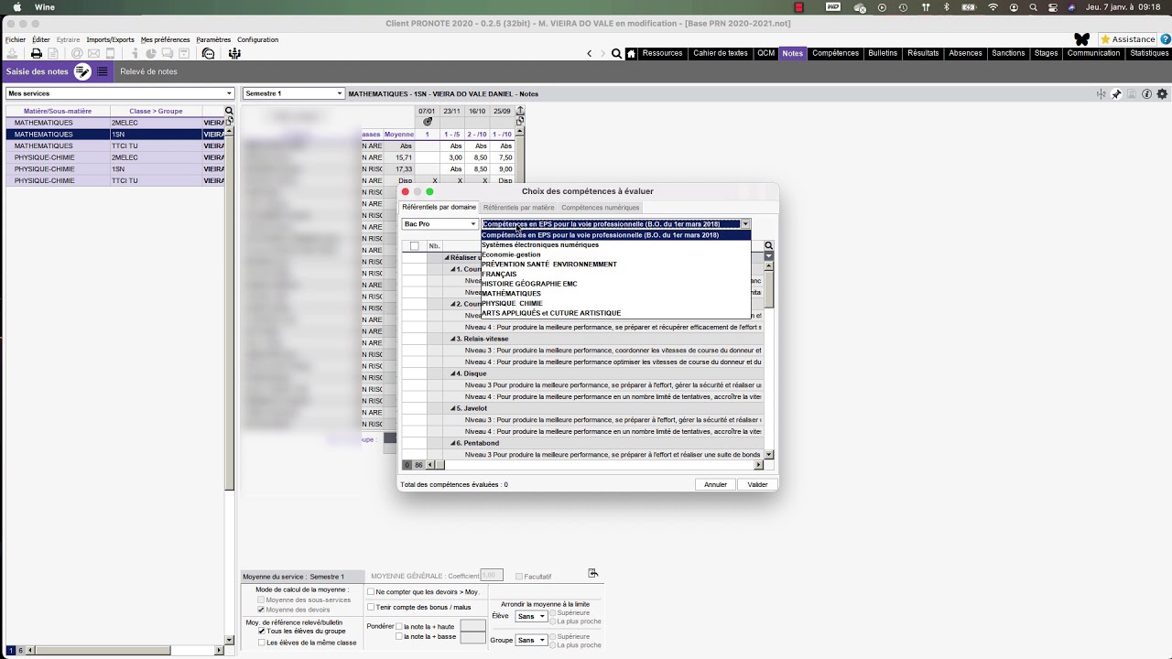
Task: Click the list view icon beside Saisie des notes
Action: (x=103, y=71)
